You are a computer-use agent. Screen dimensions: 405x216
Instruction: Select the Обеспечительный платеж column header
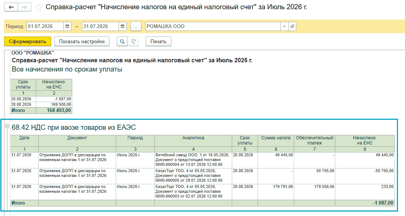pyautogui.click(x=314, y=140)
